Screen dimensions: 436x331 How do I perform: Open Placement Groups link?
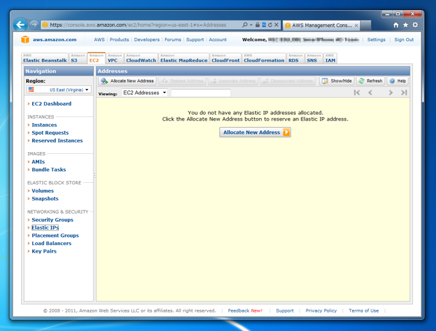[55, 235]
